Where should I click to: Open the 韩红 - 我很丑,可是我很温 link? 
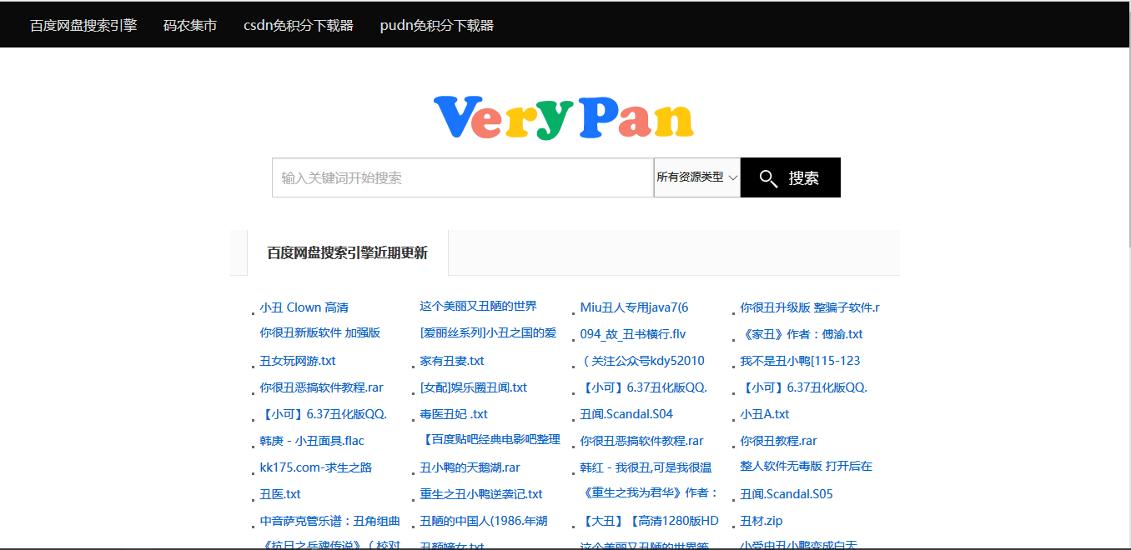click(x=646, y=467)
